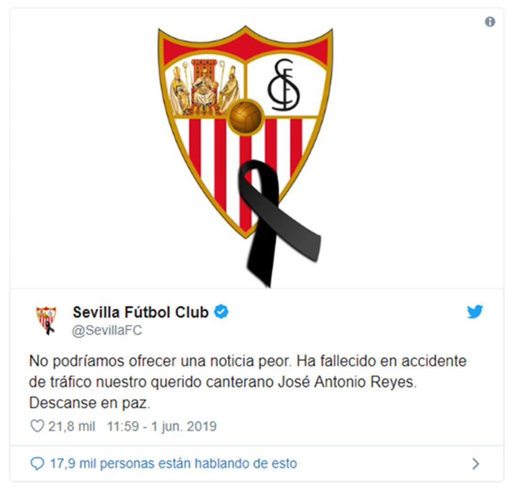Click the SFC monogram on the shield
The image size is (517, 492).
click(x=283, y=85)
